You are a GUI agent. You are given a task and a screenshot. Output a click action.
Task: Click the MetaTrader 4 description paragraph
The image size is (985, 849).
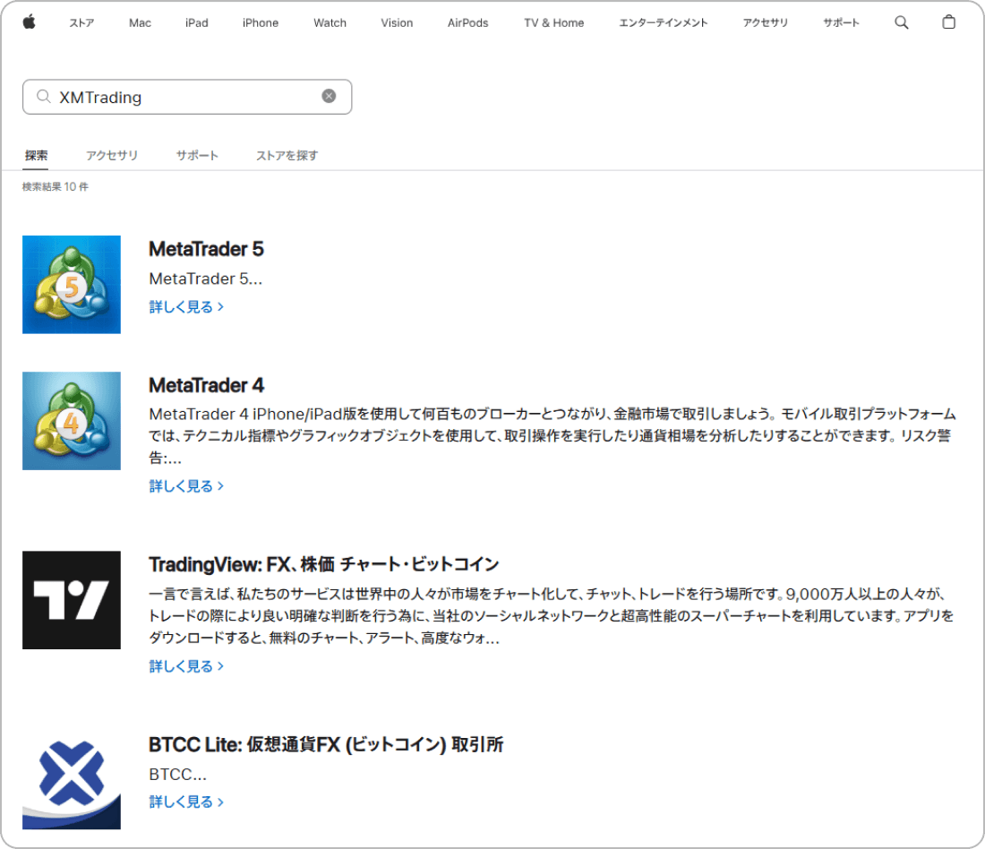[552, 436]
